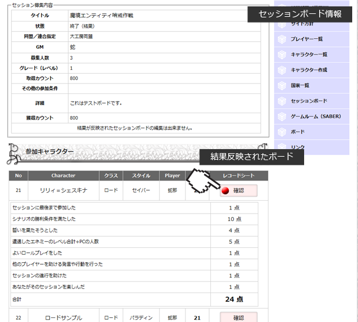Click 獲得カウント value 800
Viewport: 358px width, 322px height.
(74, 118)
